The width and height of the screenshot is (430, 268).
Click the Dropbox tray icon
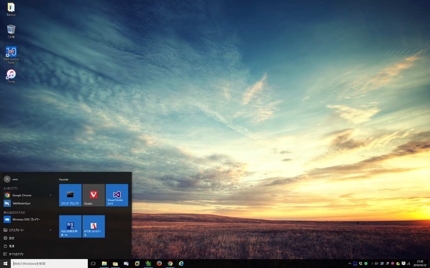tap(360, 264)
